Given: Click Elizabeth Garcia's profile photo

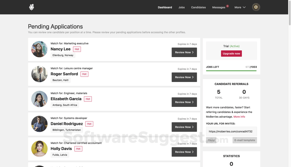Looking at the screenshot, I should 39,99.
